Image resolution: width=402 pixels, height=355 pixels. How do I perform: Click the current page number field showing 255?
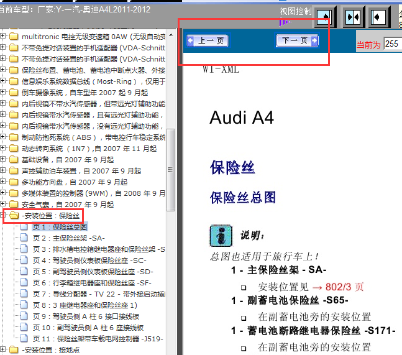tap(393, 44)
